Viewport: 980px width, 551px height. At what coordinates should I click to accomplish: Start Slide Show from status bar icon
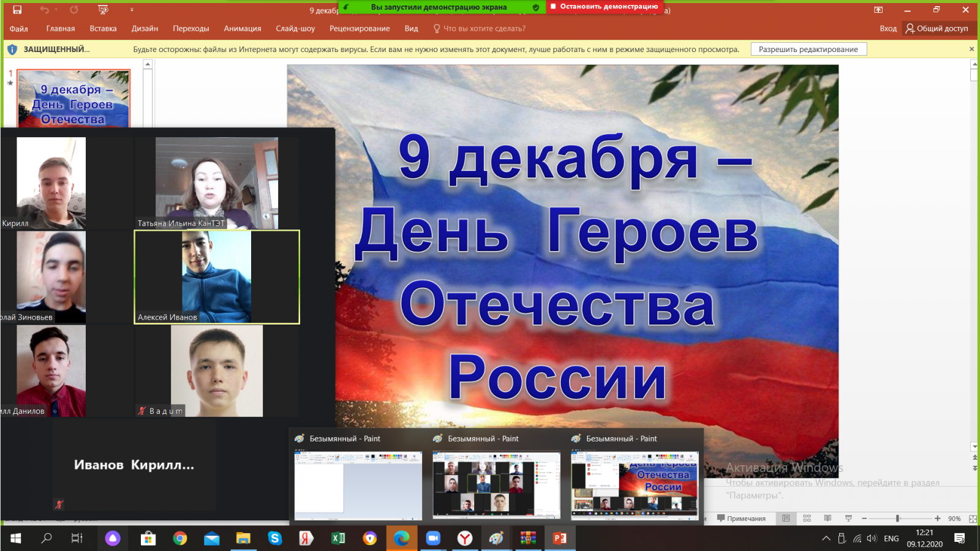pyautogui.click(x=848, y=519)
